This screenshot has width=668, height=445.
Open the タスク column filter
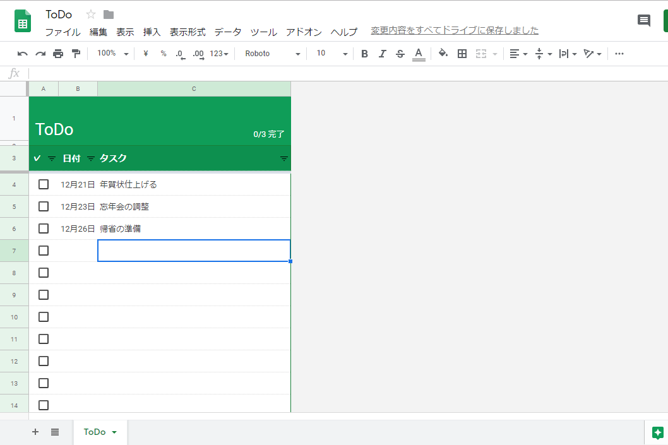point(283,159)
